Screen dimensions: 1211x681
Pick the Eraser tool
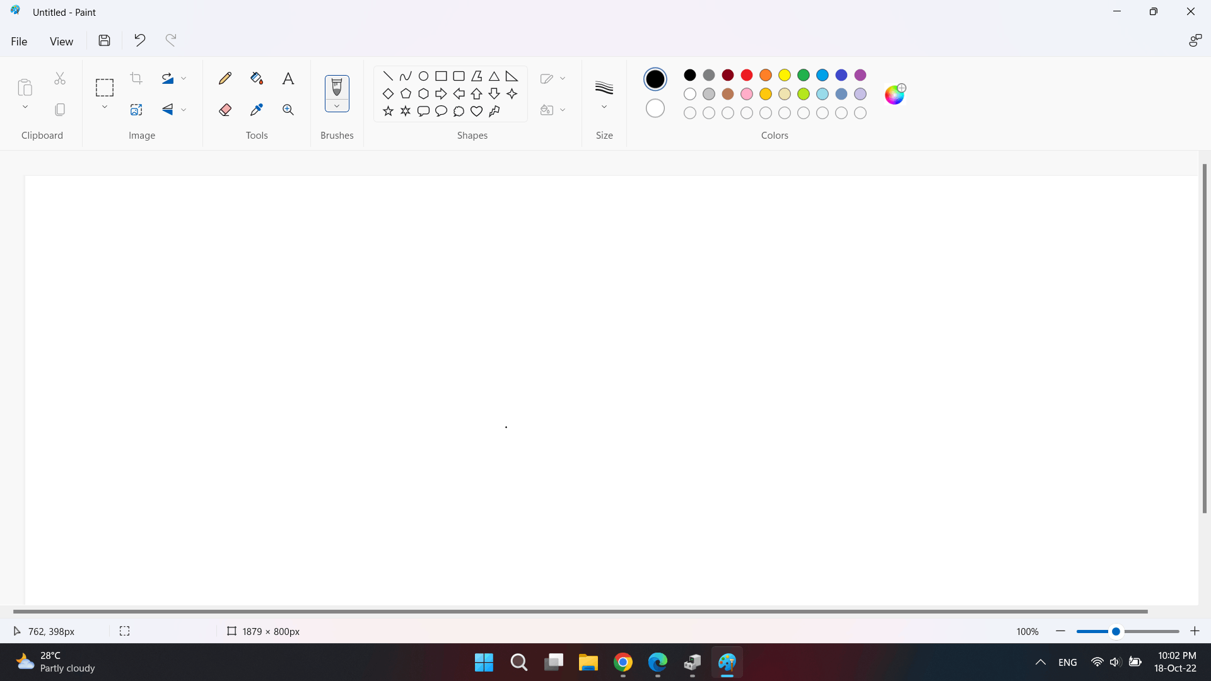click(225, 110)
